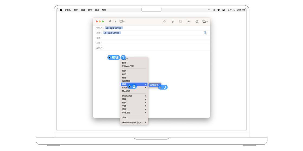
Task: Open the 帮助 menu in the menu bar
Action: pos(104,10)
